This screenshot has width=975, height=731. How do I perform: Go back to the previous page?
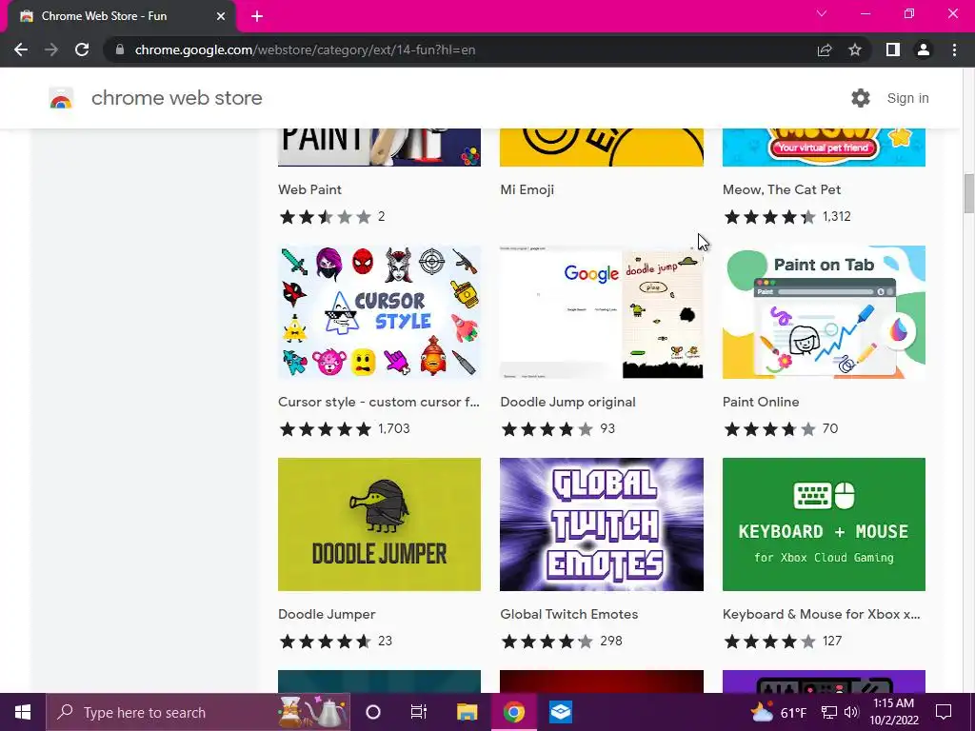[x=21, y=49]
